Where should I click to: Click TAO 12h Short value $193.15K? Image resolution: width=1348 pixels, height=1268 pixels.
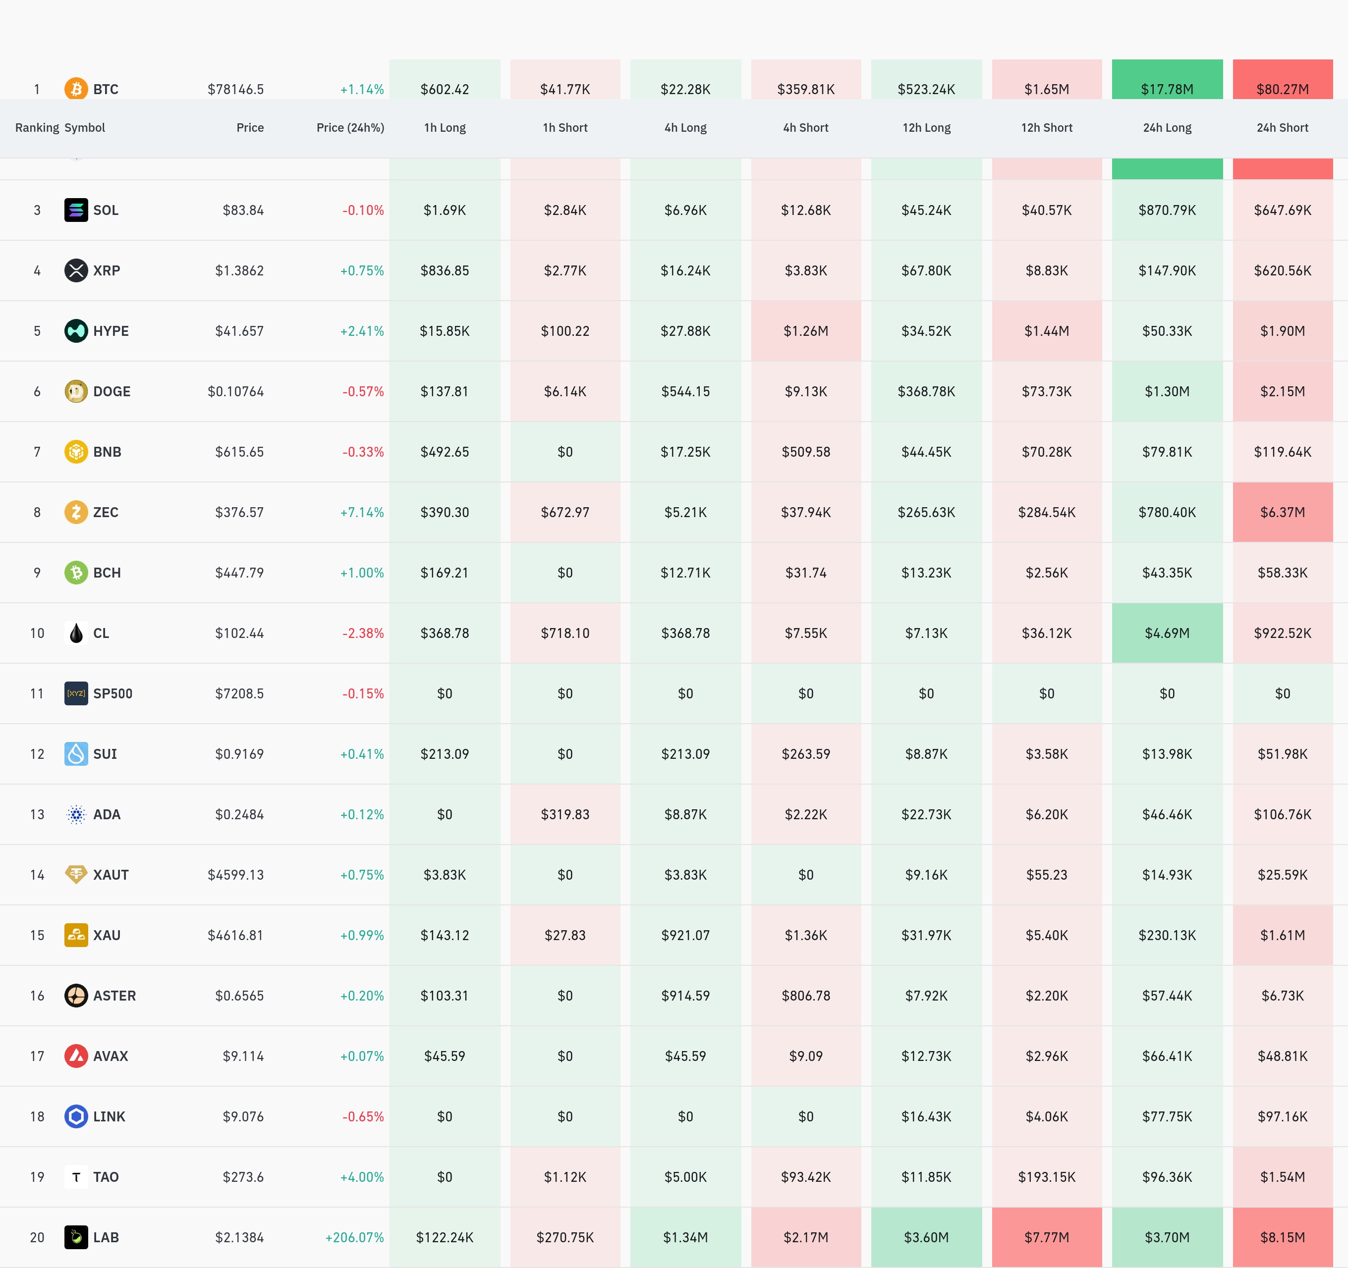(x=1047, y=1176)
